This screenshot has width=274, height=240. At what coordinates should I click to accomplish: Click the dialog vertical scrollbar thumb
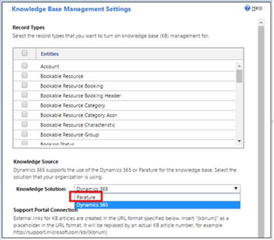pos(261,131)
